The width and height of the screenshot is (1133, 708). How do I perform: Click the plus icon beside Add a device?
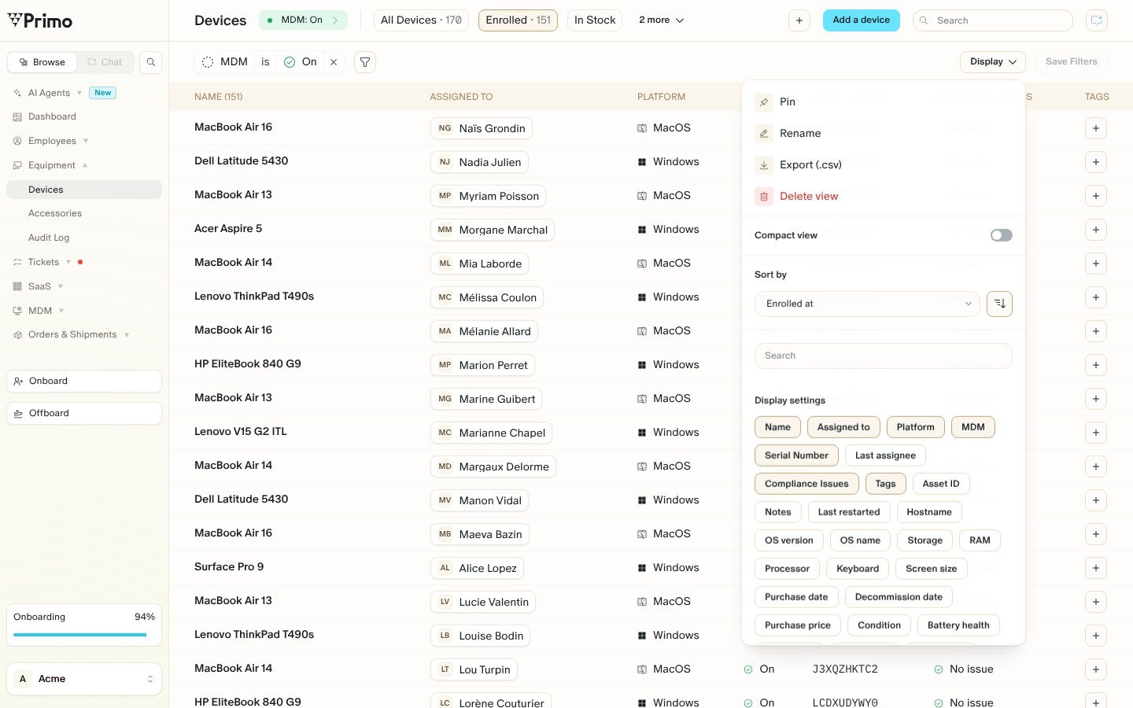tap(799, 20)
